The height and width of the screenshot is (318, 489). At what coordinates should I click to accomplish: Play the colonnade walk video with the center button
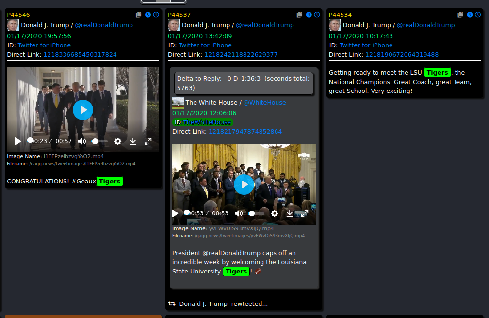point(83,110)
